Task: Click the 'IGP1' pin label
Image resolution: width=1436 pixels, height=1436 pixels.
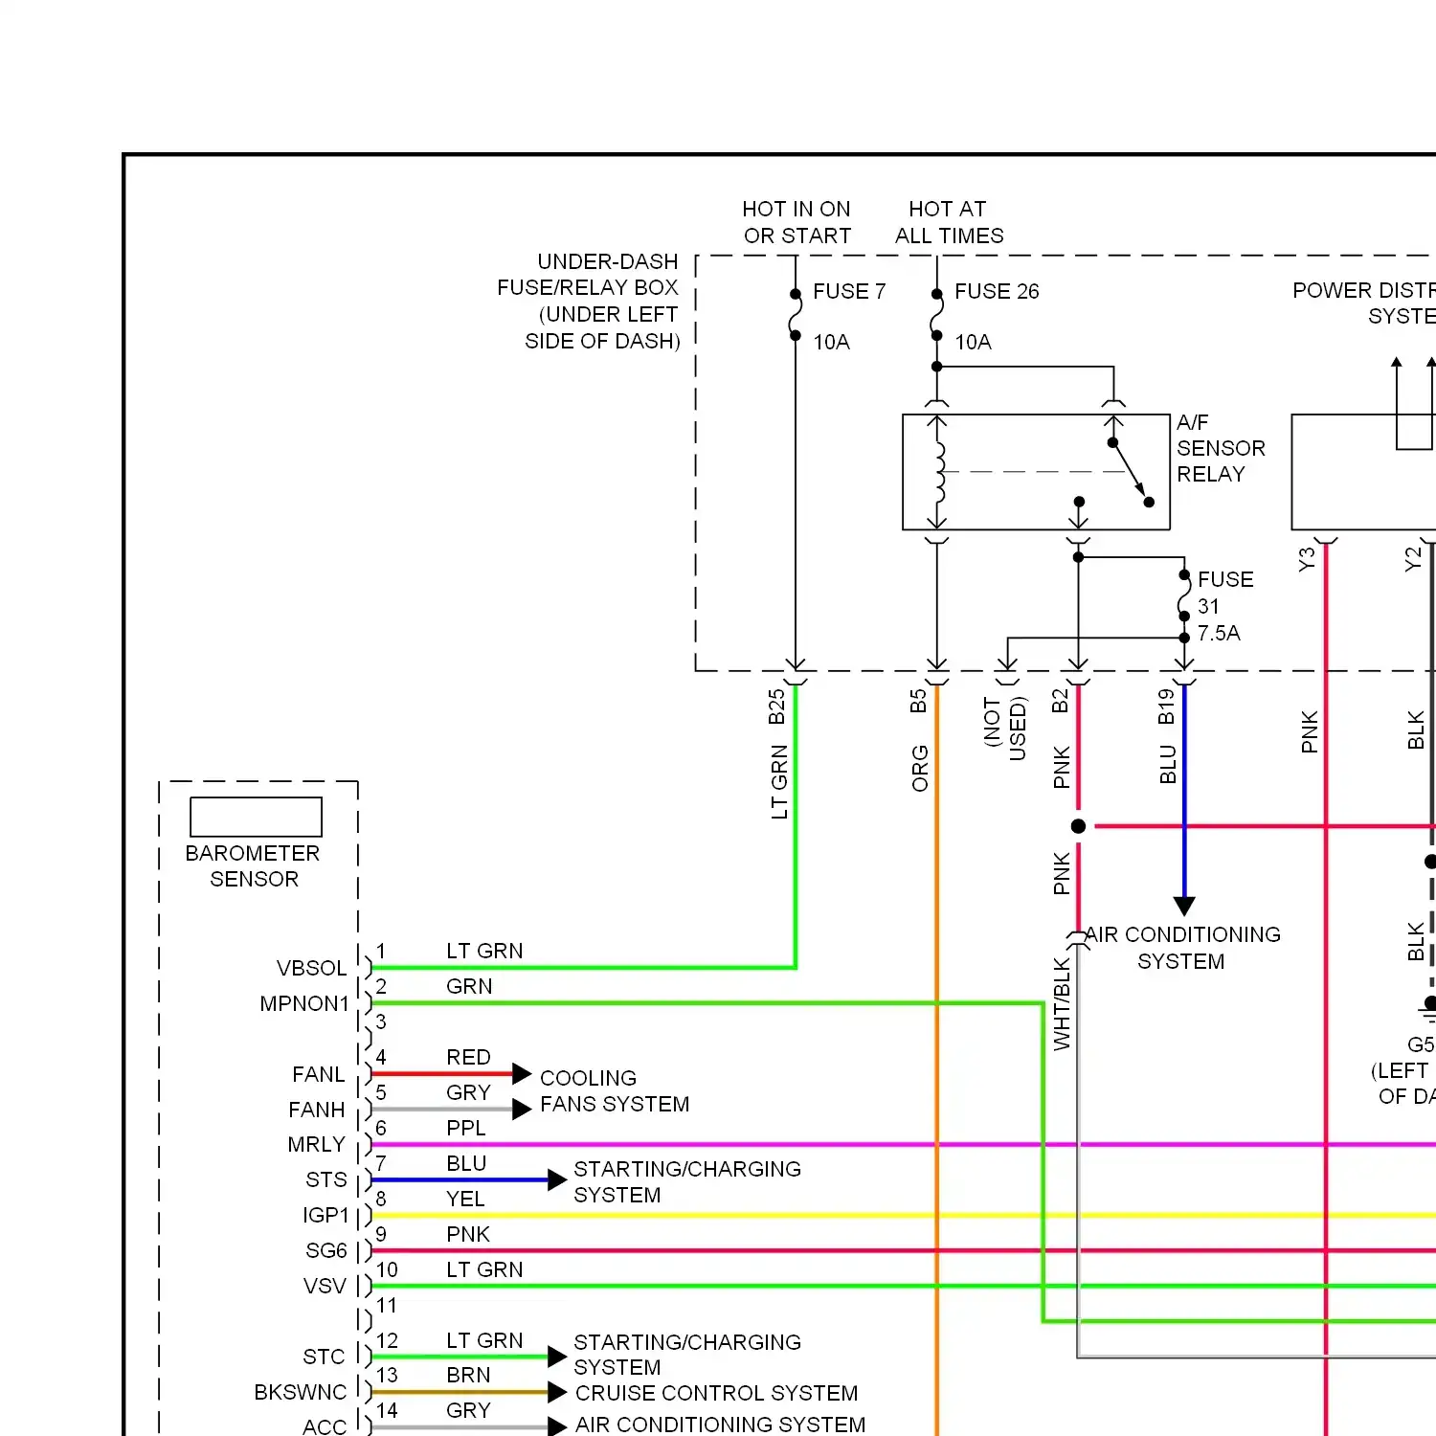Action: pyautogui.click(x=326, y=1215)
